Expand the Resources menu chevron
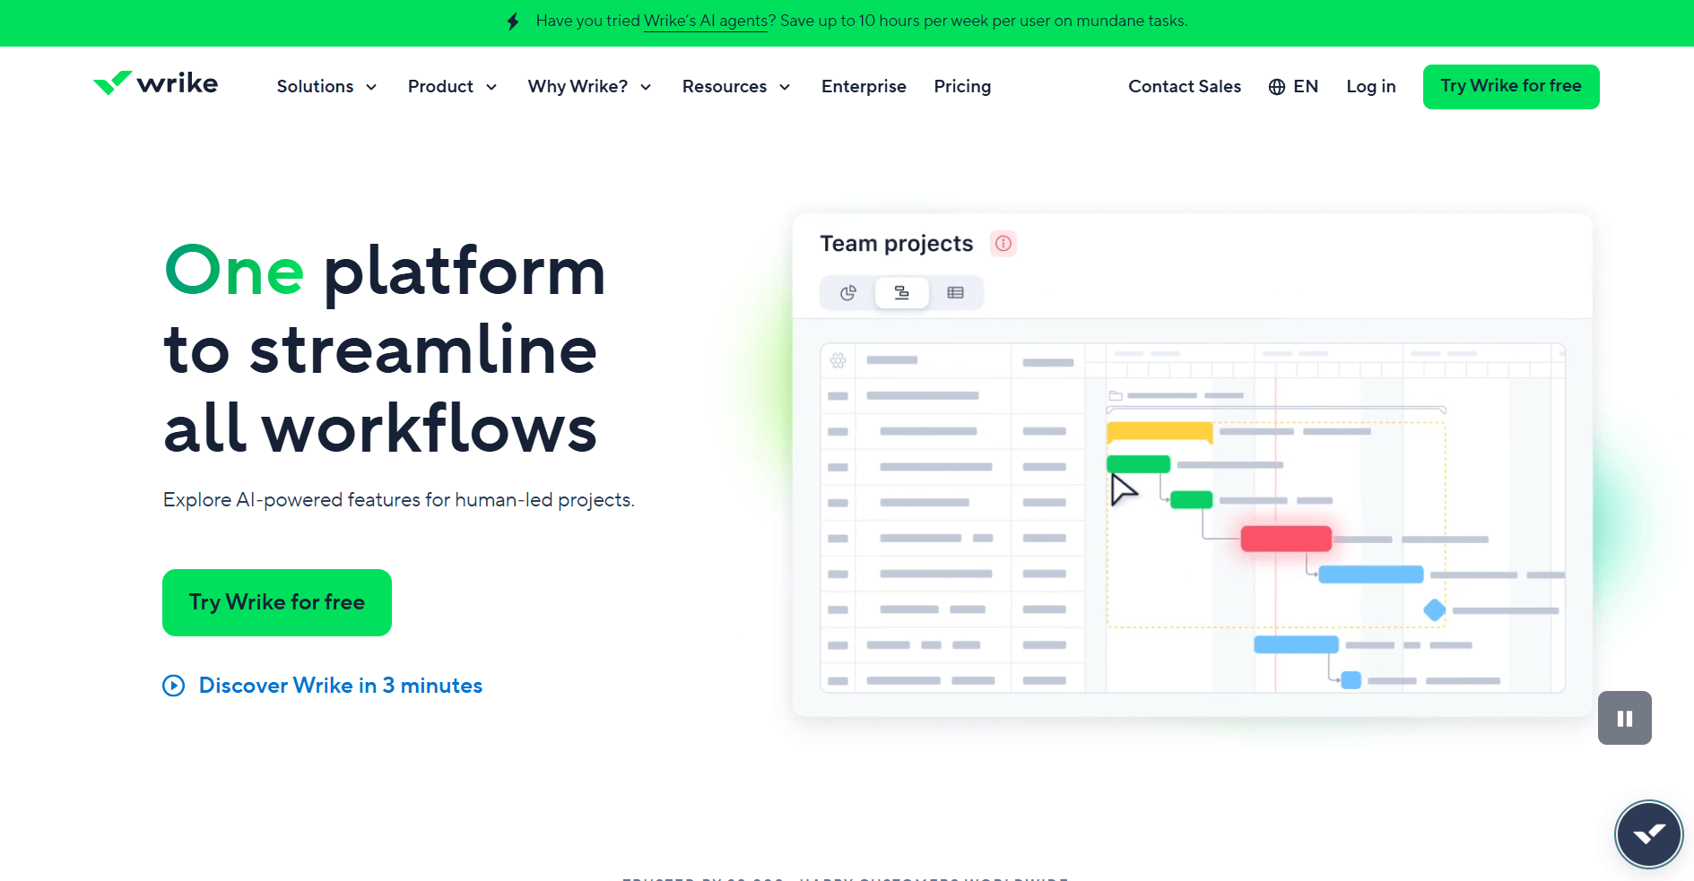The width and height of the screenshot is (1694, 881). coord(785,88)
